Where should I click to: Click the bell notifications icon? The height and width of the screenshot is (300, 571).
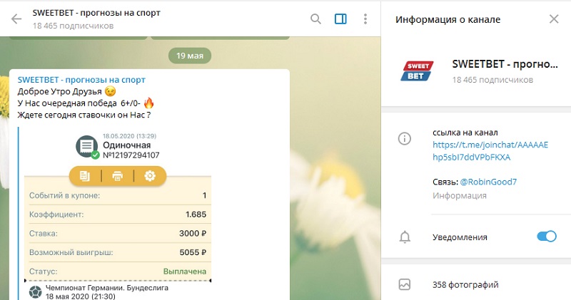pyautogui.click(x=405, y=237)
